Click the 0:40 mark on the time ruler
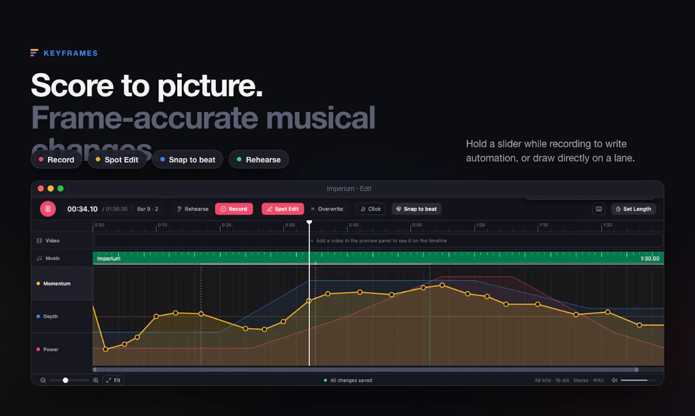This screenshot has width=695, height=416. tap(354, 225)
